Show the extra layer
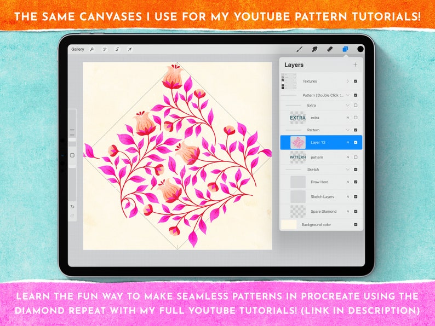The image size is (435, 326). pos(356,118)
